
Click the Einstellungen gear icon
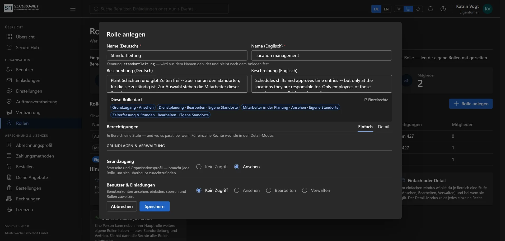(x=9, y=91)
